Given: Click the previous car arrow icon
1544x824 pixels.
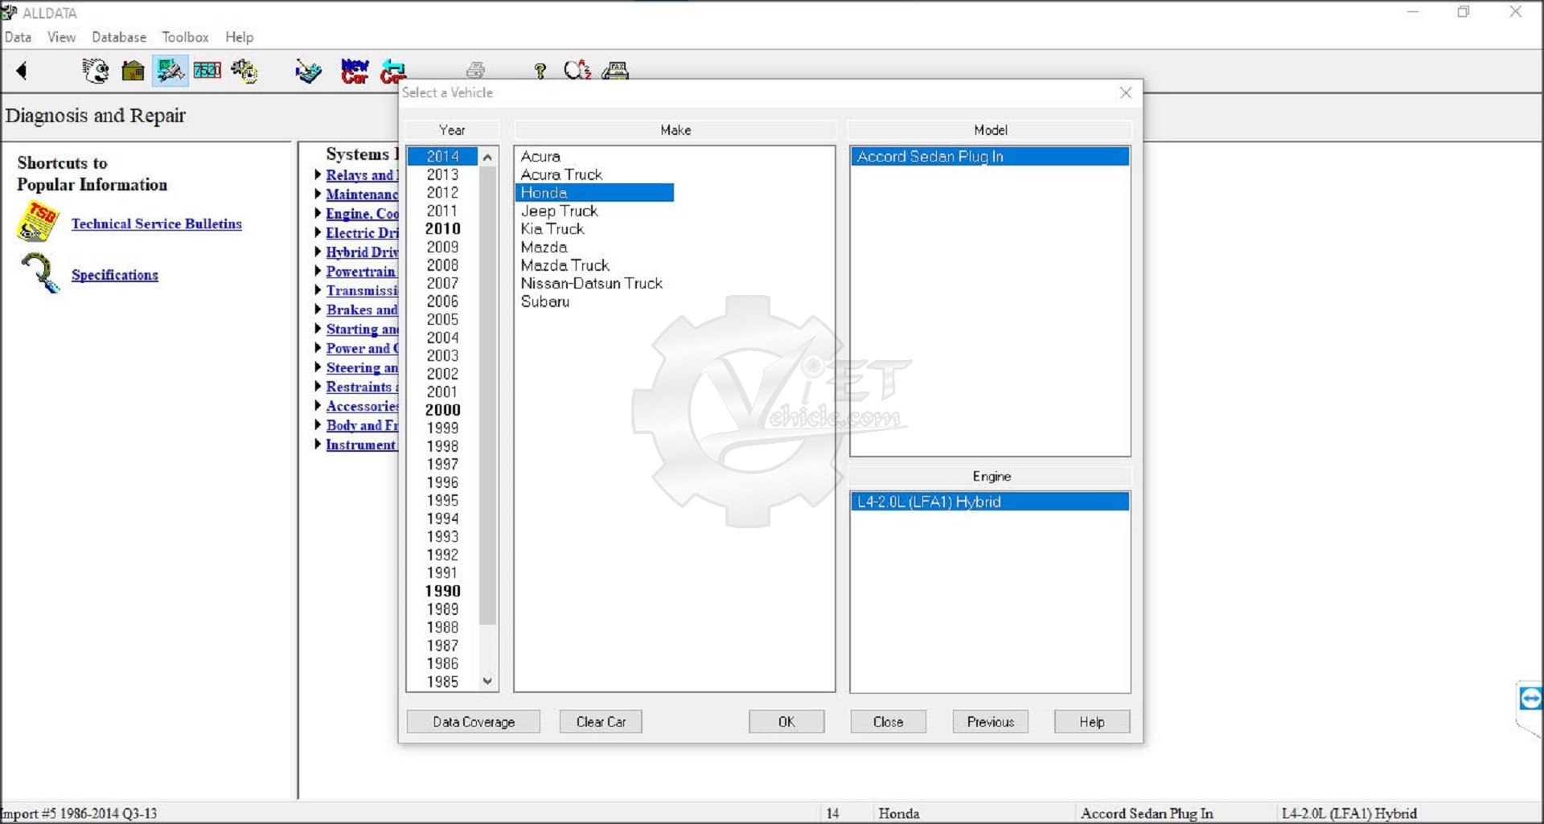Looking at the screenshot, I should pyautogui.click(x=392, y=71).
